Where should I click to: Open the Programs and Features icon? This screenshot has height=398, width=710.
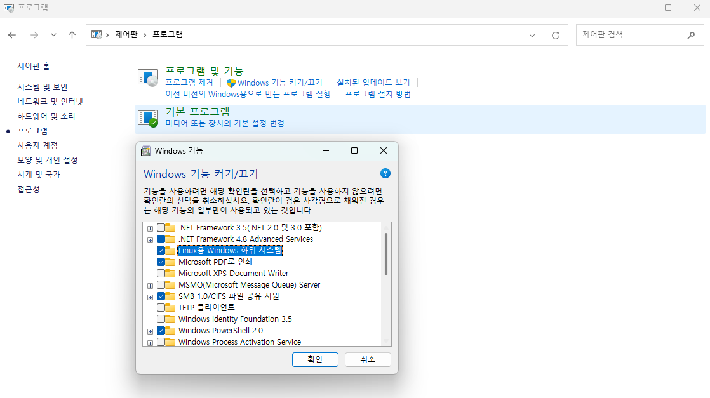click(x=147, y=77)
